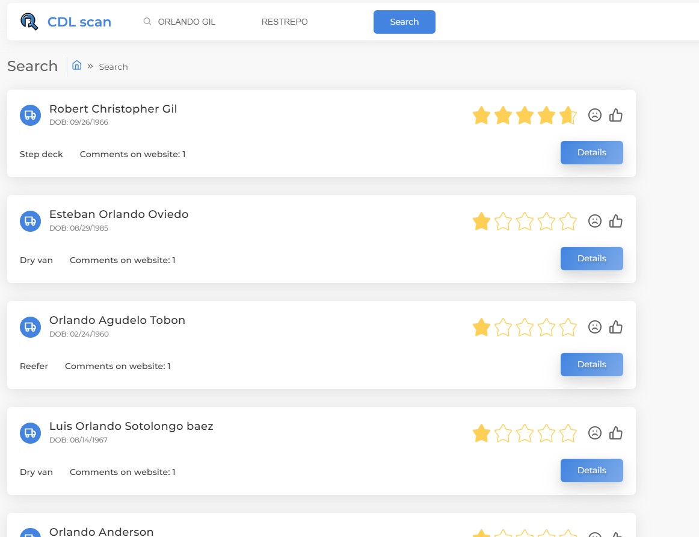Click truck icon beside Robert Christopher Gil
The height and width of the screenshot is (537, 699).
30,115
